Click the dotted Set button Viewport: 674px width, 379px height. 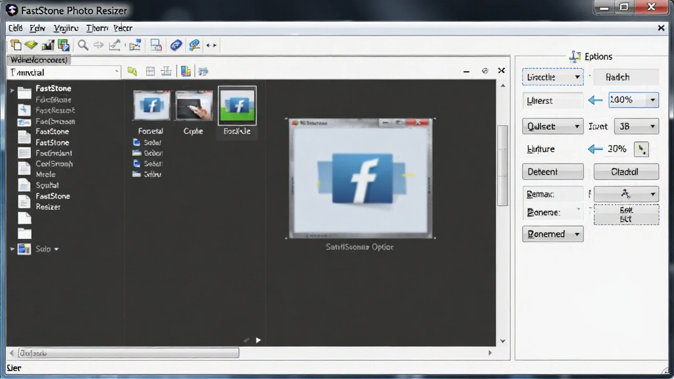626,215
